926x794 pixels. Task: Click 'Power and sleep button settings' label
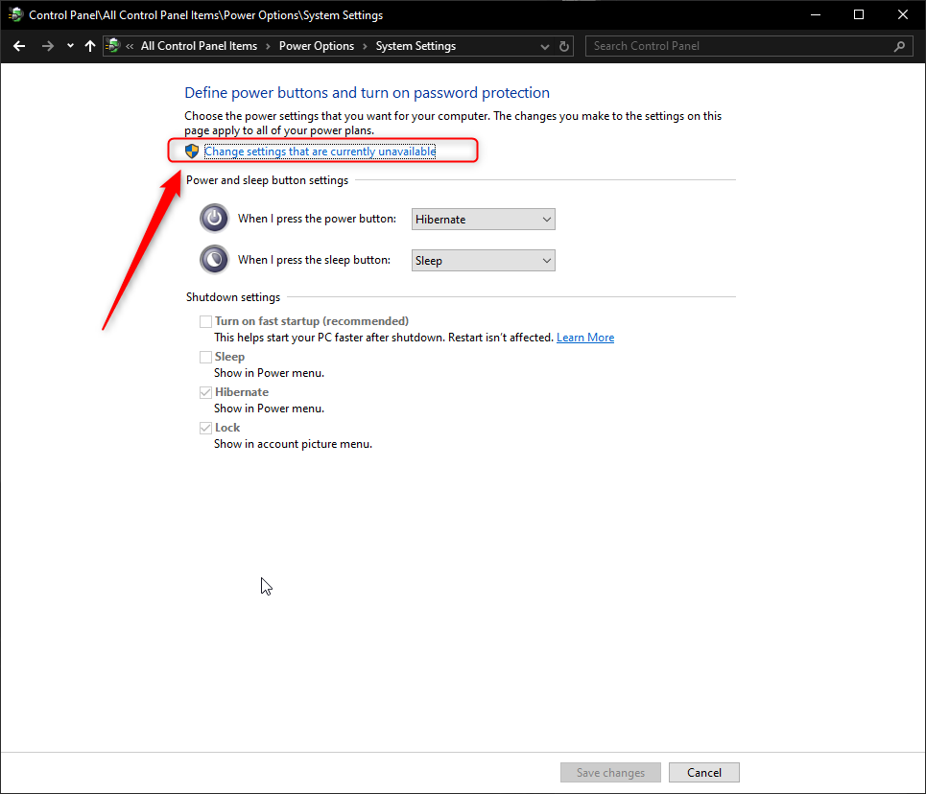click(267, 180)
